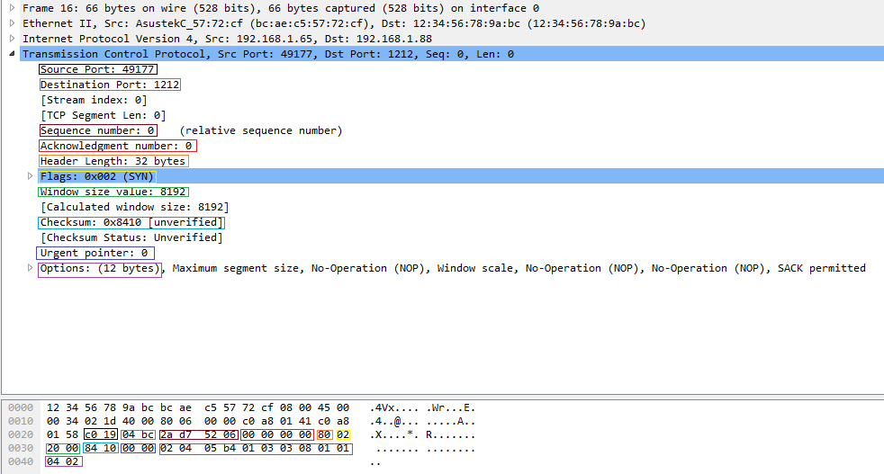Image resolution: width=884 pixels, height=474 pixels.
Task: Select the Checksum: 0x8410 field
Action: (131, 222)
